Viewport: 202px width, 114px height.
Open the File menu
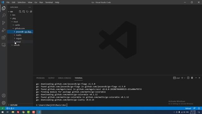8,2
